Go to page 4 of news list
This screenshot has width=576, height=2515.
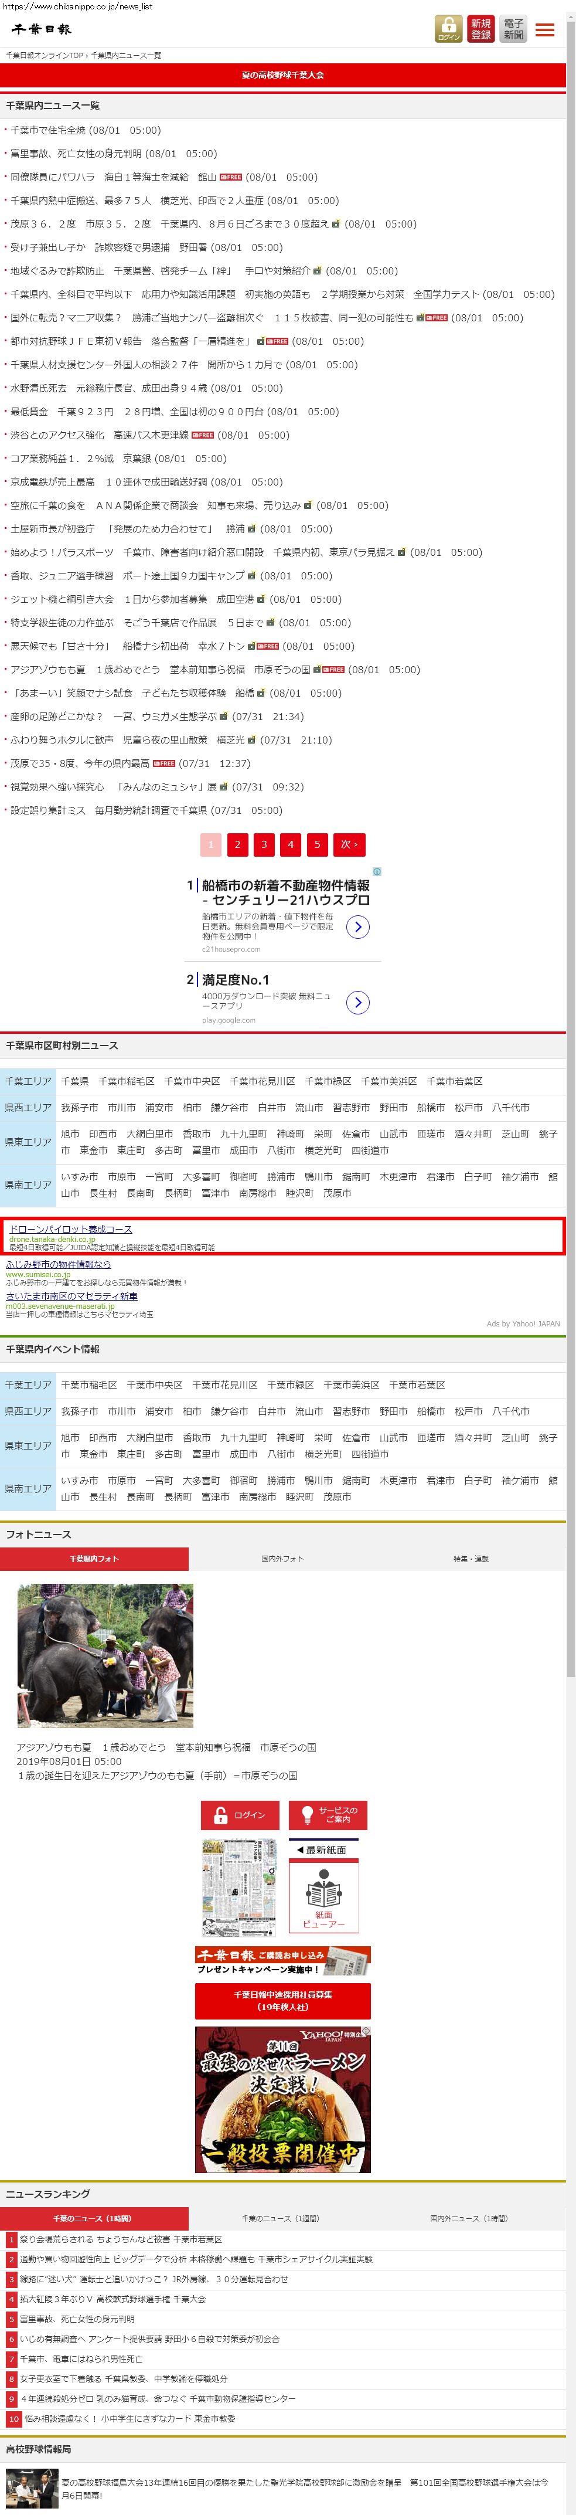290,844
